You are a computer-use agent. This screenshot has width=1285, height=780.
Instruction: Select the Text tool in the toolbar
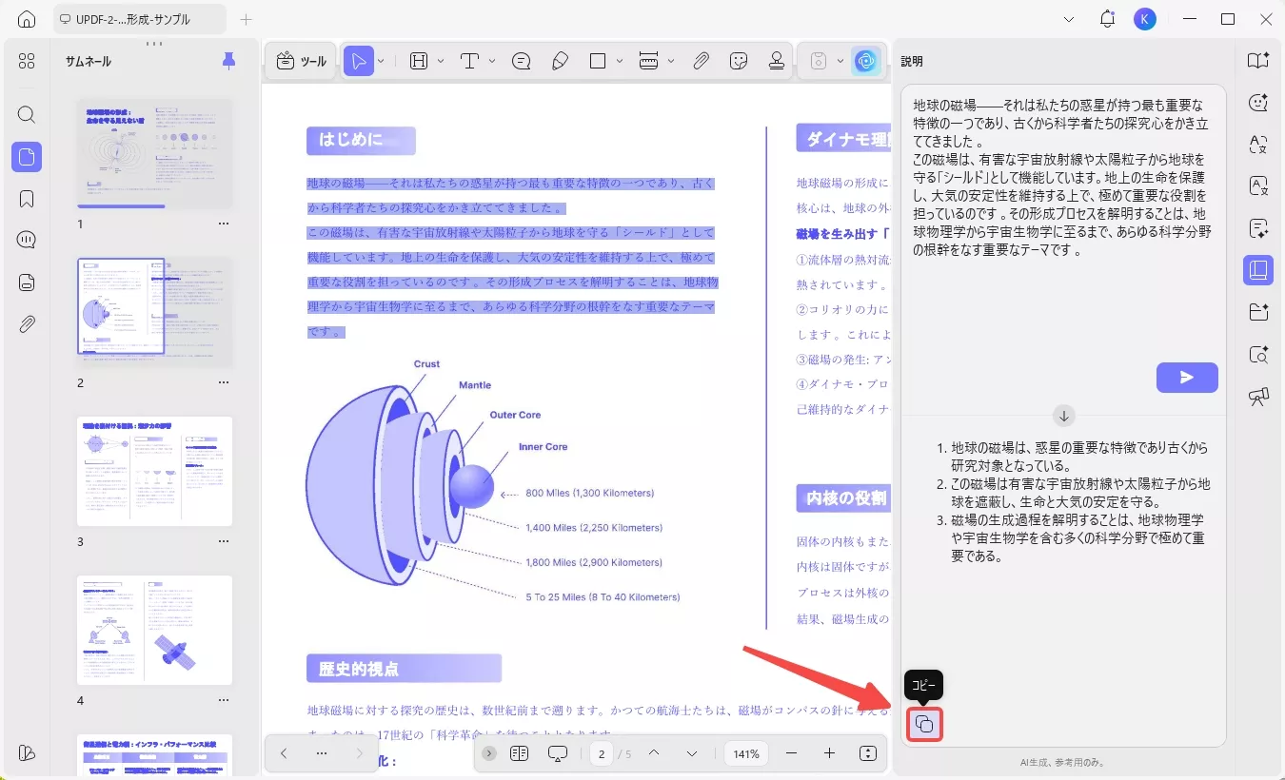pyautogui.click(x=470, y=60)
